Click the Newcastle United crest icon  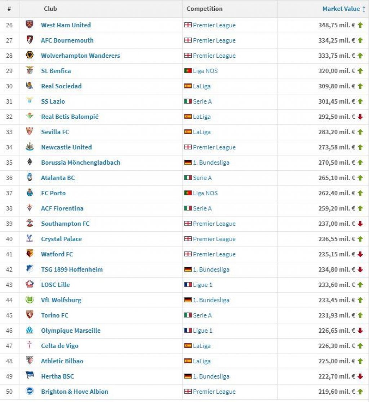30,147
